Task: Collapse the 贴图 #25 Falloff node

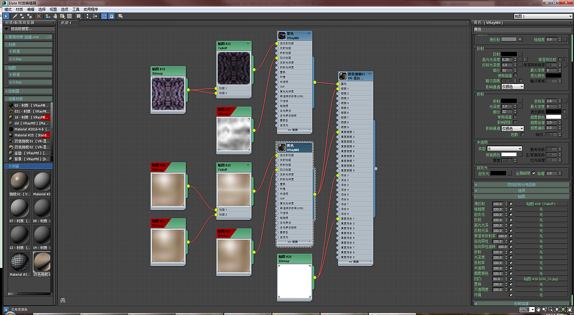Action: click(248, 44)
